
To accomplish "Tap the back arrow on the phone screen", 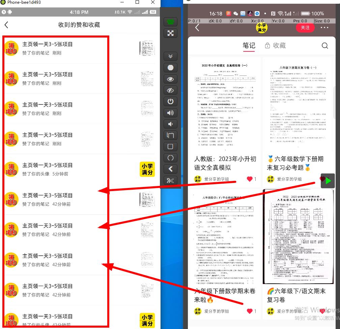I will [x=197, y=28].
